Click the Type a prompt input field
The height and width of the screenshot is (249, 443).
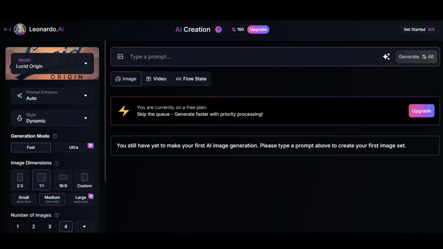pos(251,57)
